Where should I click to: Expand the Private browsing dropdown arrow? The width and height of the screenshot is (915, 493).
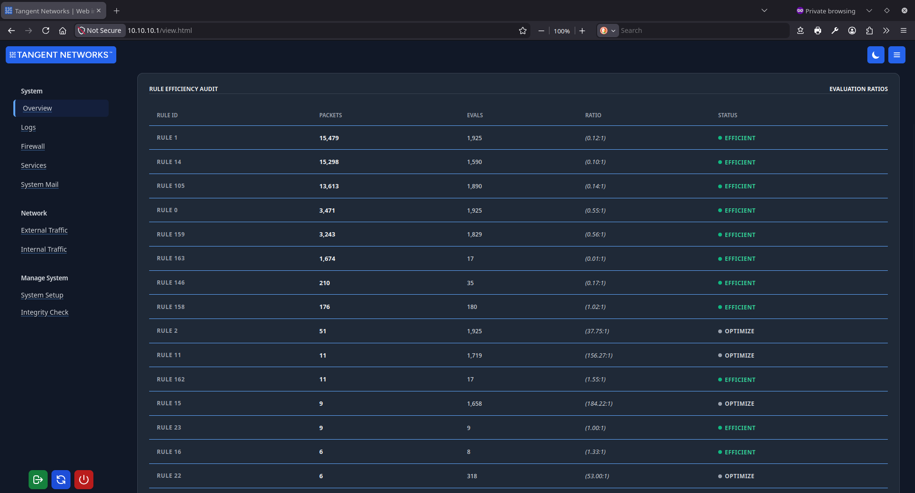pyautogui.click(x=869, y=10)
